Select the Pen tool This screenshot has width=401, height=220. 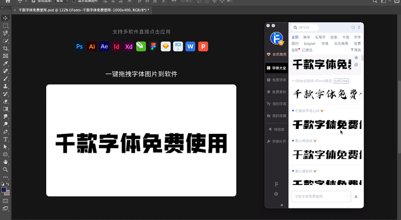click(x=6, y=132)
